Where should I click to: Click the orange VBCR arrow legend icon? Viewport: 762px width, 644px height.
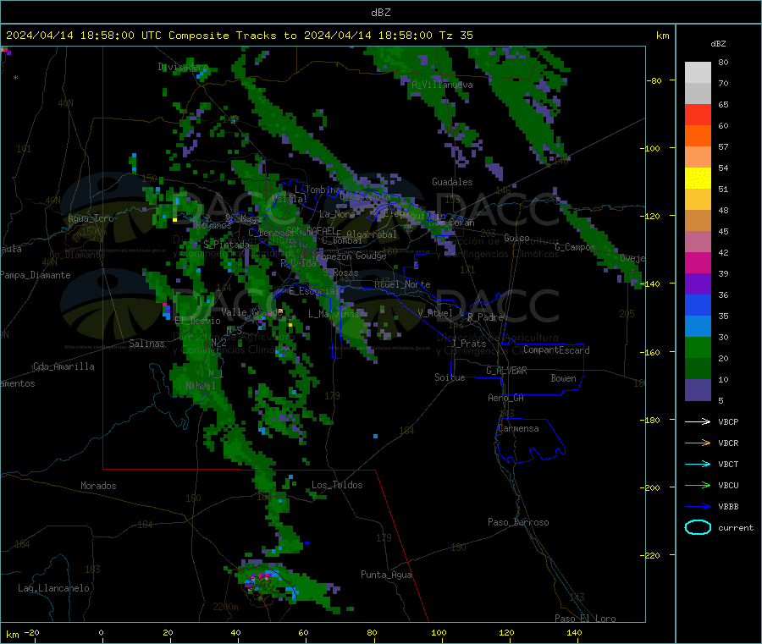tap(698, 443)
